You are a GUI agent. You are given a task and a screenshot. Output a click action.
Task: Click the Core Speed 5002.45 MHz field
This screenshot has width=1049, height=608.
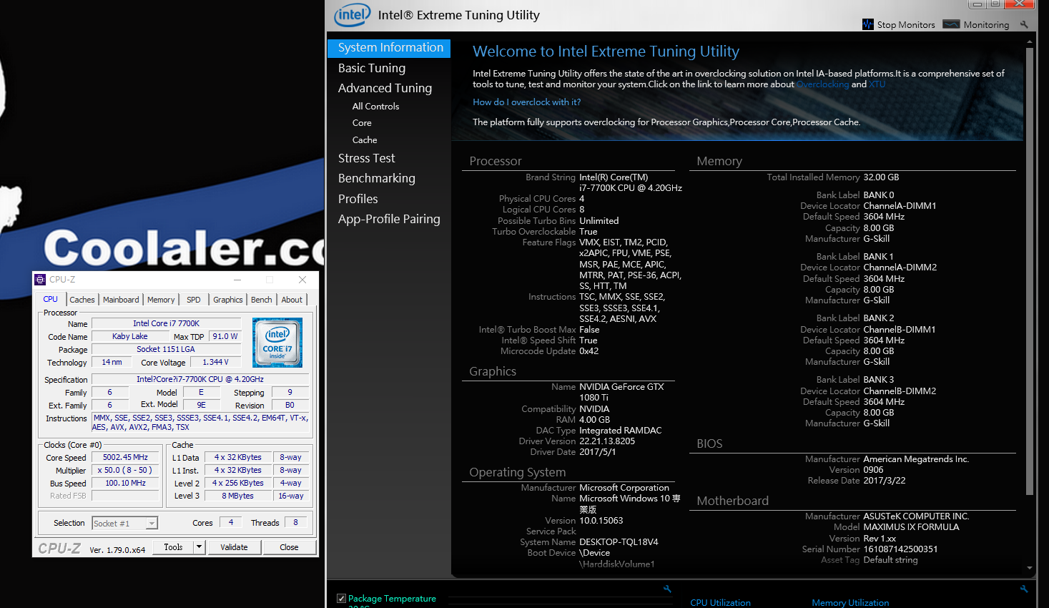pyautogui.click(x=125, y=458)
